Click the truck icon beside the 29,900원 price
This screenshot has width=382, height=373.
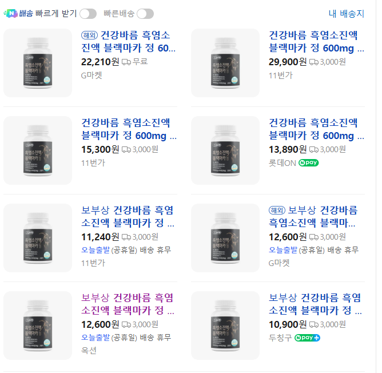click(314, 62)
